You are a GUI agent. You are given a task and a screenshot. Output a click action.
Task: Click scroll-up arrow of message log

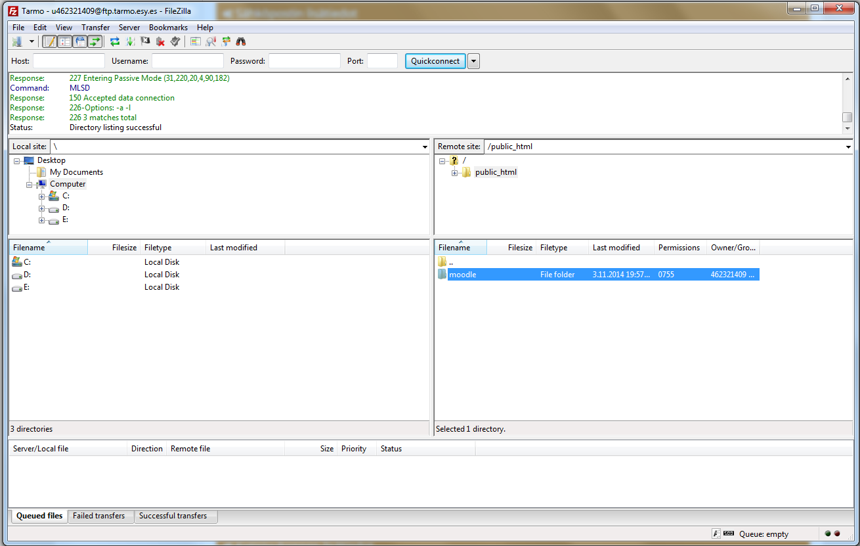pyautogui.click(x=847, y=78)
